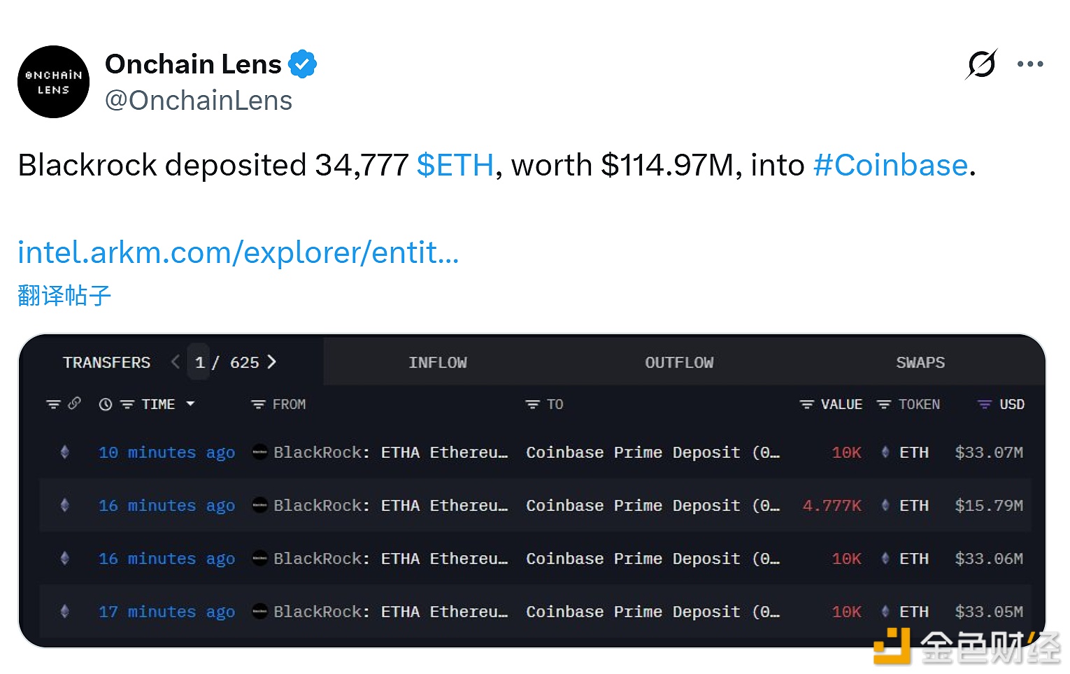Select the SWAPS tab
This screenshot has width=1070, height=674.
tap(920, 362)
